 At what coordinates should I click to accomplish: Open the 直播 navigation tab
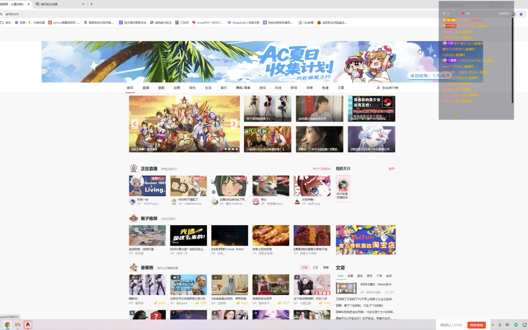coord(145,88)
